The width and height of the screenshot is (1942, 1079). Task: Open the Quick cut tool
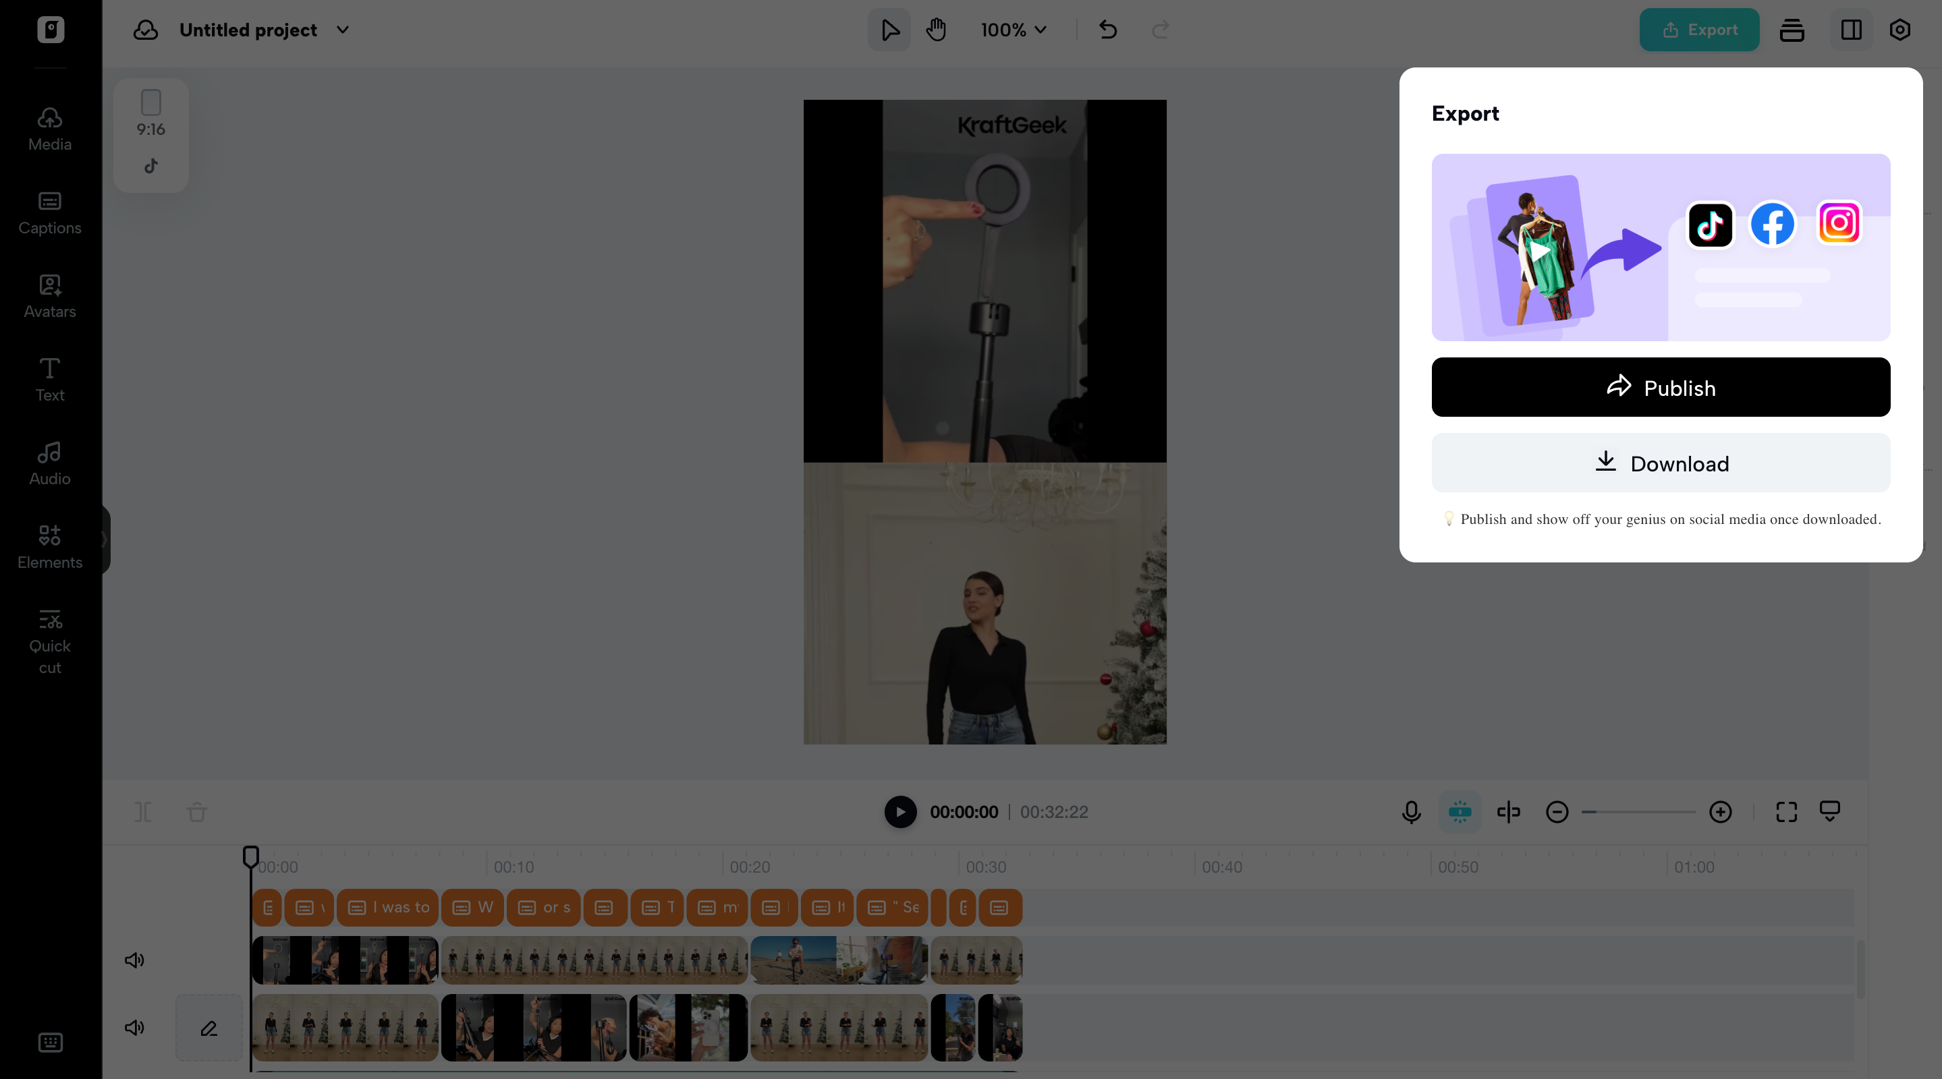[50, 641]
